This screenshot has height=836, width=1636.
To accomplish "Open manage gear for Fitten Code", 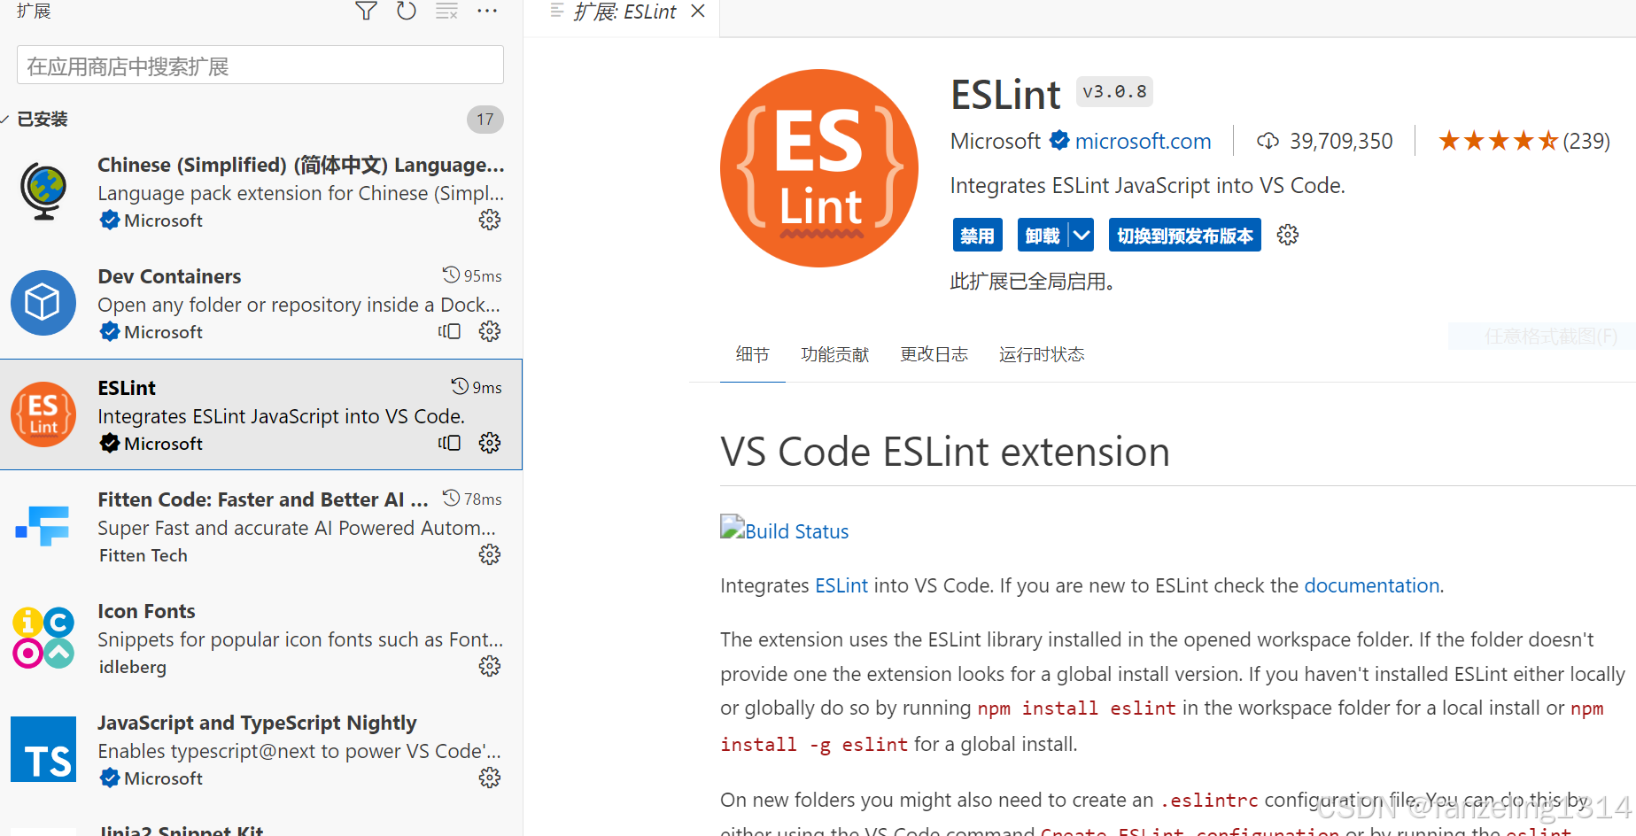I will click(x=490, y=554).
